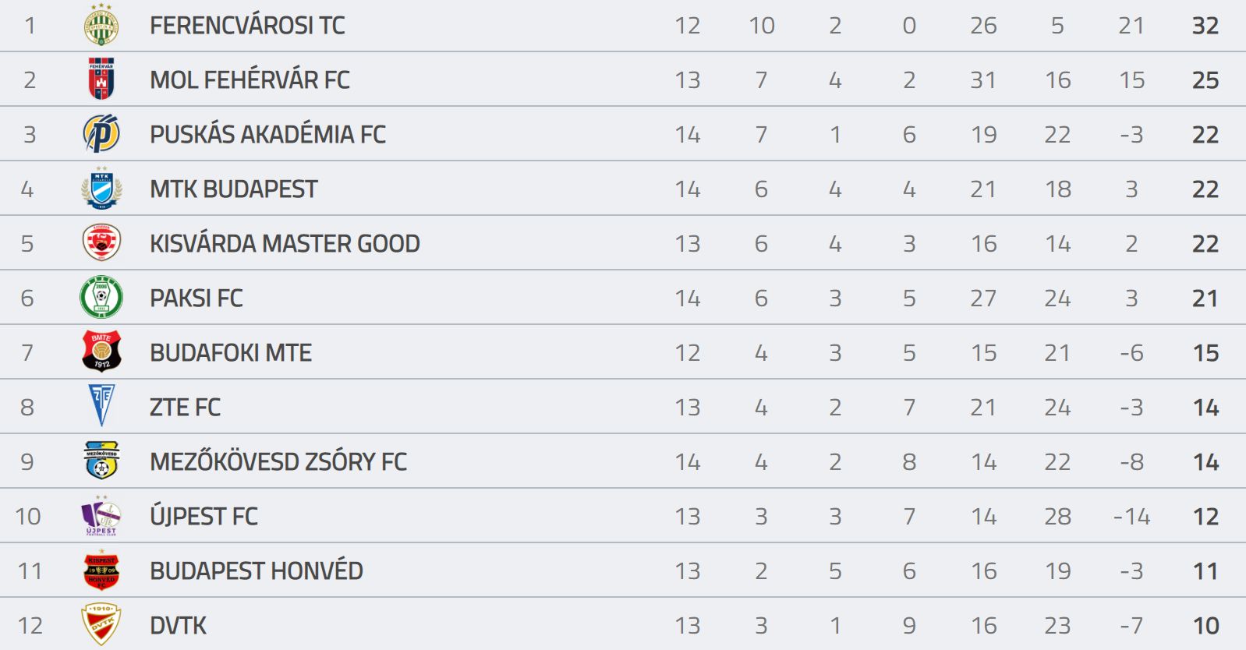Click the Budapest Honvéd club crest
The width and height of the screenshot is (1246, 650).
[101, 570]
